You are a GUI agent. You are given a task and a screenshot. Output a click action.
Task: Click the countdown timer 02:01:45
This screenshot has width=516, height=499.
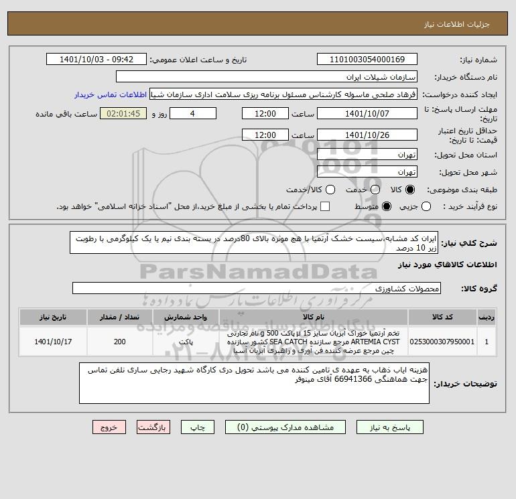click(x=123, y=113)
